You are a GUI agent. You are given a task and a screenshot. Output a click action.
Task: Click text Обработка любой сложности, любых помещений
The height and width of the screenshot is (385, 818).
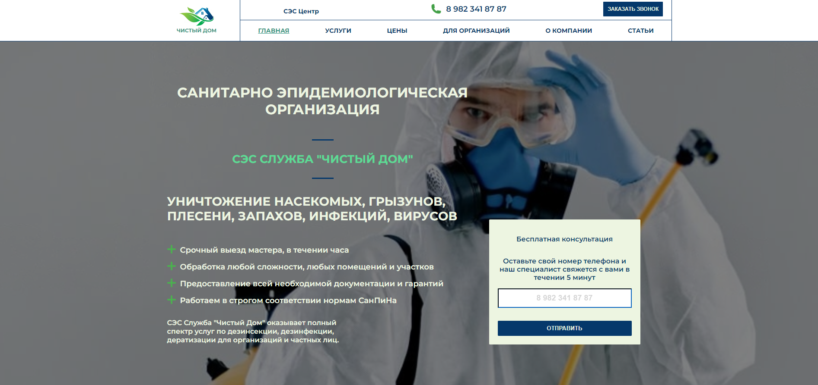coord(307,267)
